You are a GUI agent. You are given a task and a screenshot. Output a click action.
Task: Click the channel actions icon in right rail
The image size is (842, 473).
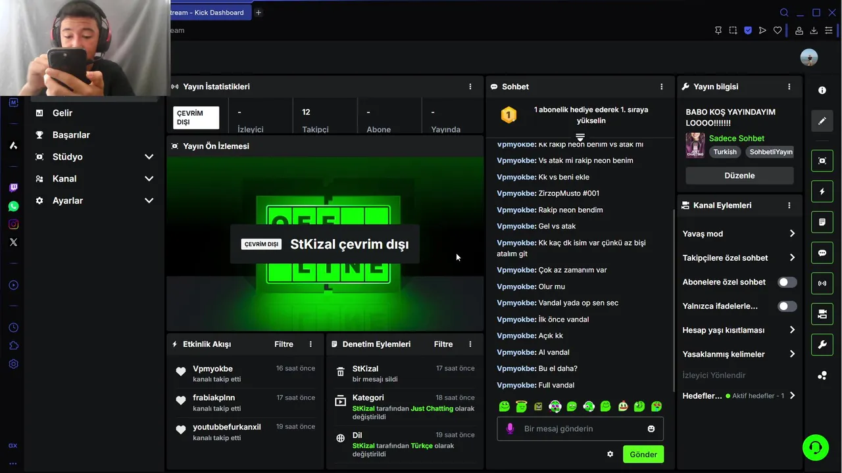coord(822,314)
